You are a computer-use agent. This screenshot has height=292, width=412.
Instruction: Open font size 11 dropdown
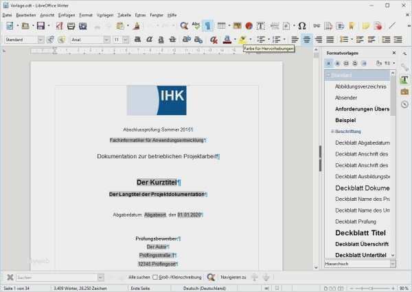(126, 40)
